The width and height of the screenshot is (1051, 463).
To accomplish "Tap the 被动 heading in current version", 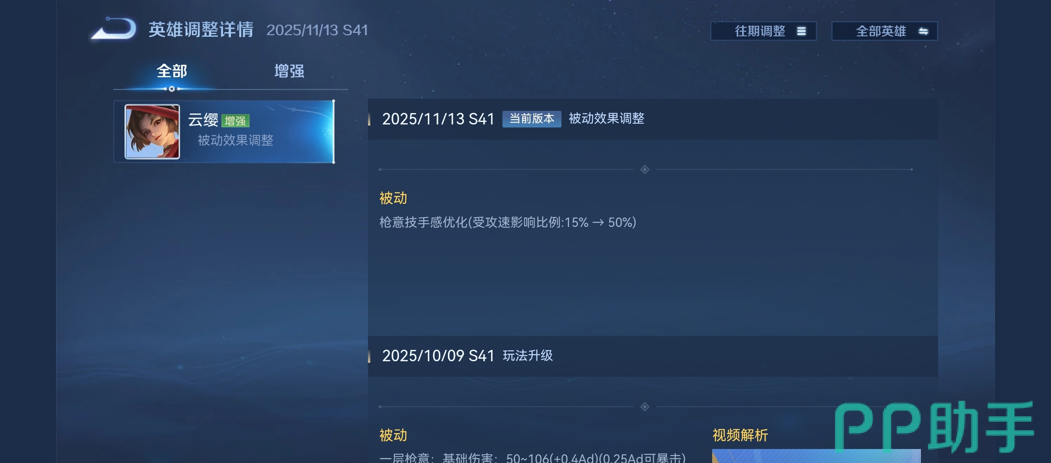I will (x=393, y=198).
